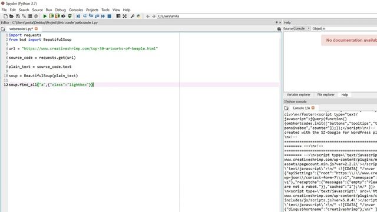Open the File menu
Screen dimensions: 377x212
click(4, 10)
